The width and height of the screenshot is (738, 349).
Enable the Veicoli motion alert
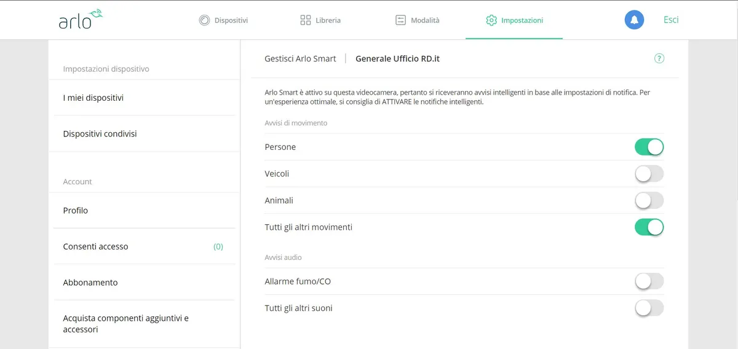click(x=649, y=174)
